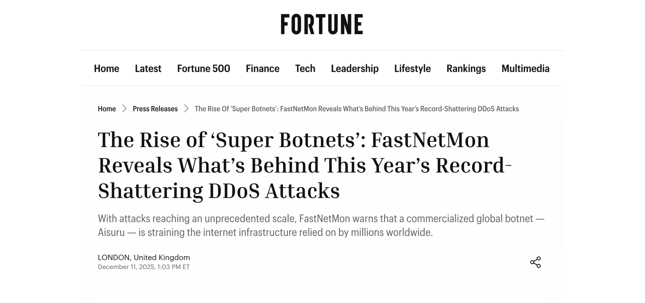Viewport: 645px width, 303px height.
Task: Click the LONDON, United Kingdom dateline
Action: pyautogui.click(x=144, y=258)
